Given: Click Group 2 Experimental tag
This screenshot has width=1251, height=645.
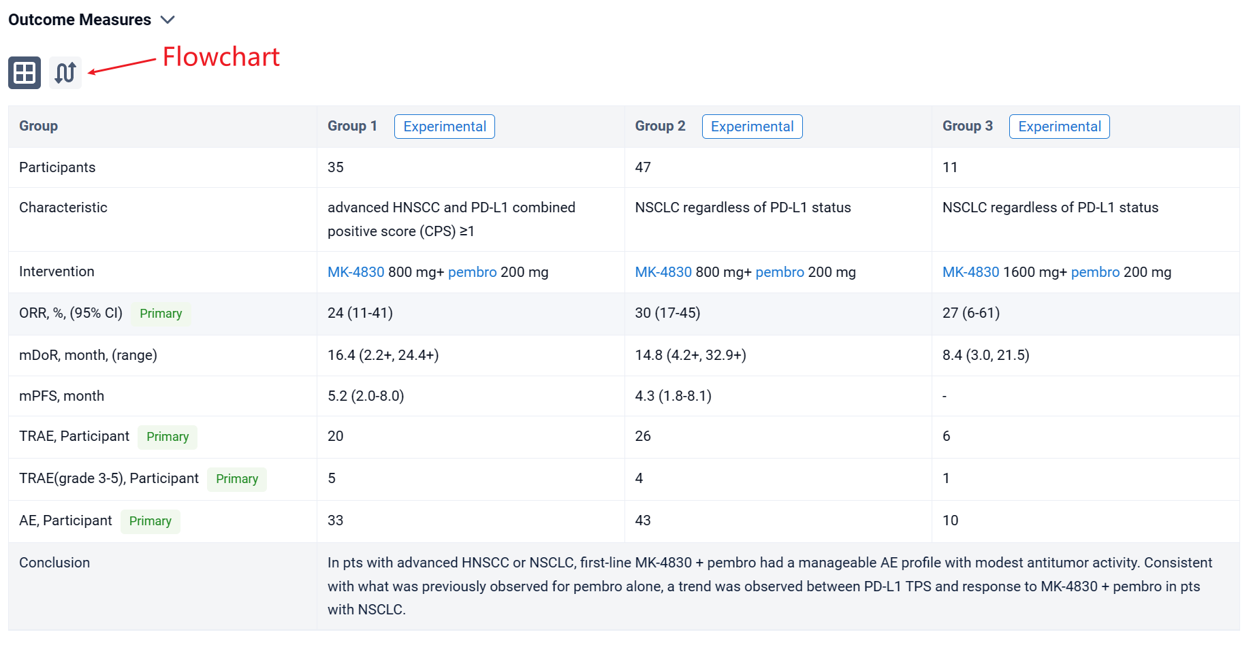Looking at the screenshot, I should (x=752, y=127).
